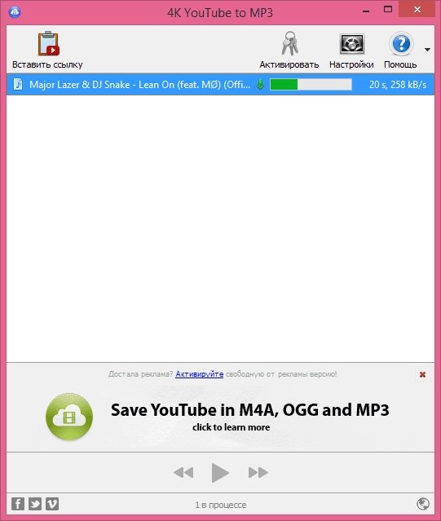The image size is (441, 521).
Task: Click the green download progress bar
Action: tap(311, 85)
